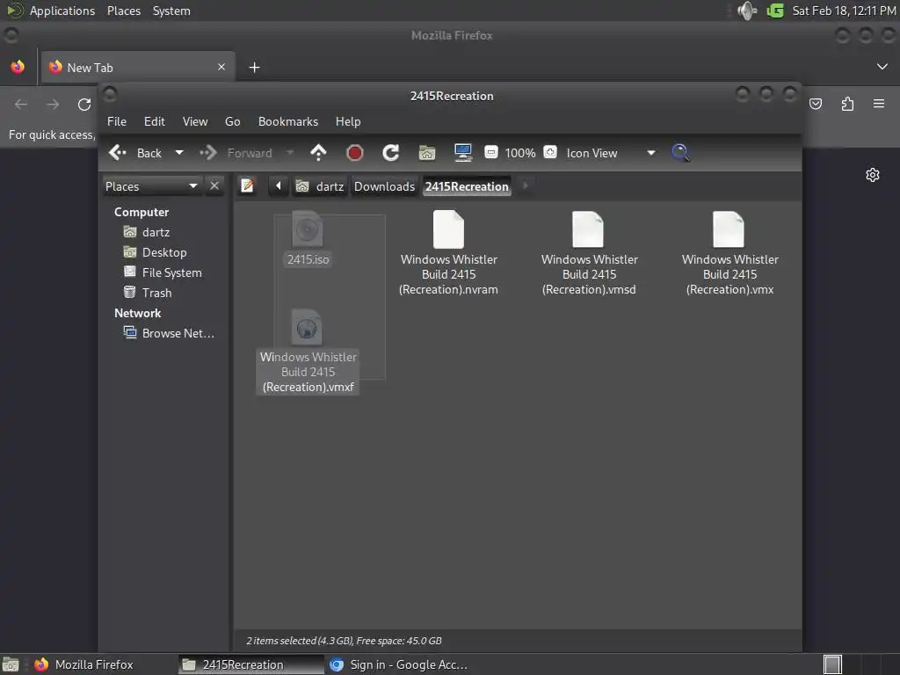The height and width of the screenshot is (675, 900).
Task: Reload the current folder
Action: pos(391,153)
